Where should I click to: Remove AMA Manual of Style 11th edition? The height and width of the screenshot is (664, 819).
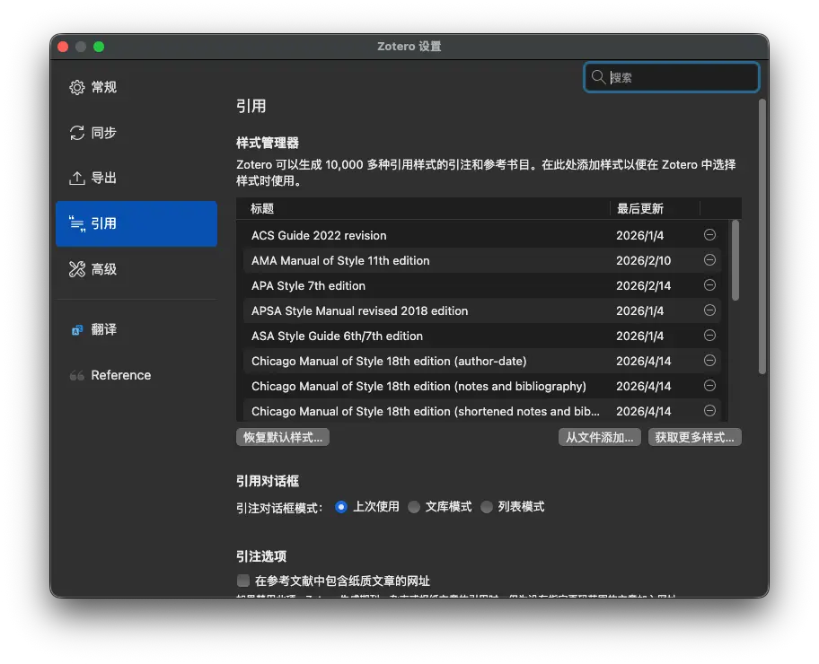pyautogui.click(x=709, y=260)
